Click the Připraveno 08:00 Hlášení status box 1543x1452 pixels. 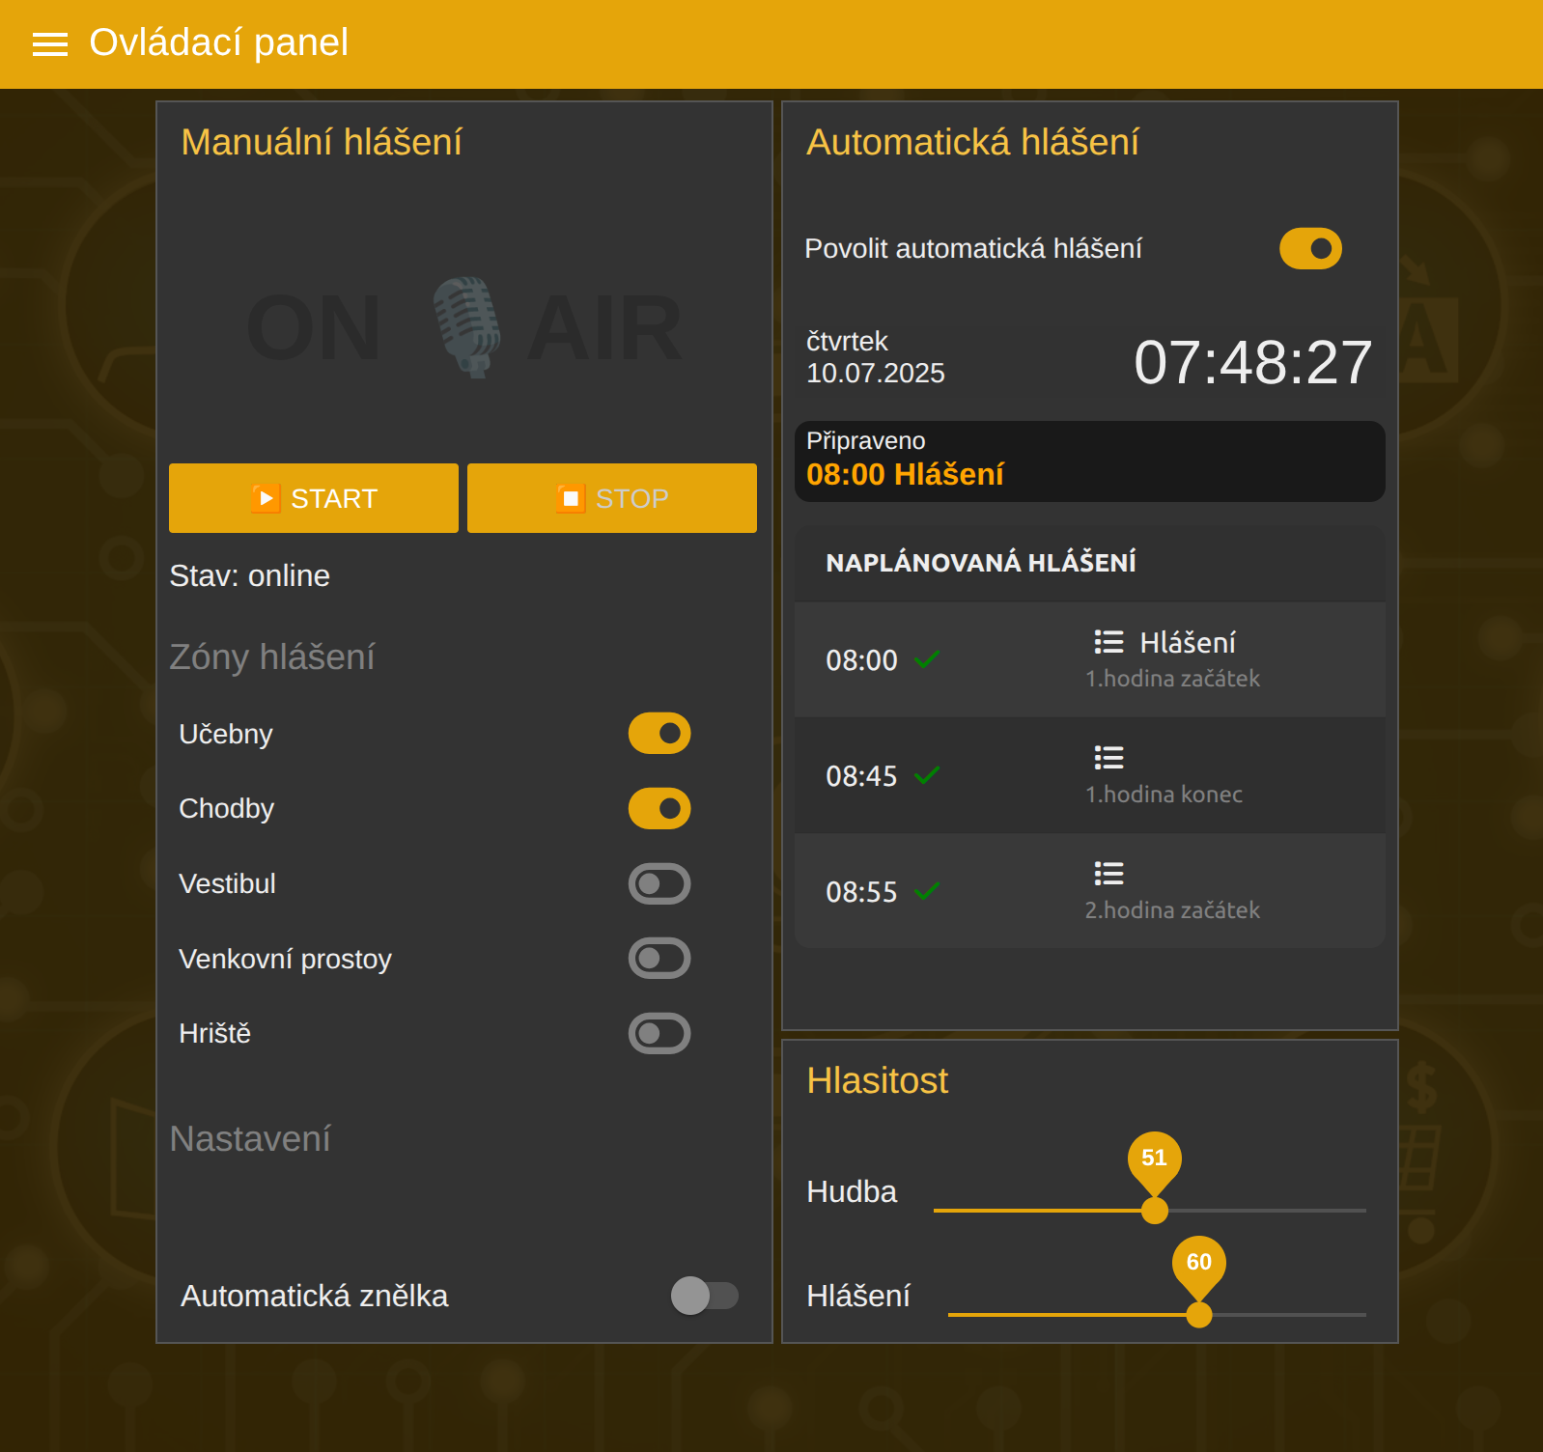point(1089,461)
